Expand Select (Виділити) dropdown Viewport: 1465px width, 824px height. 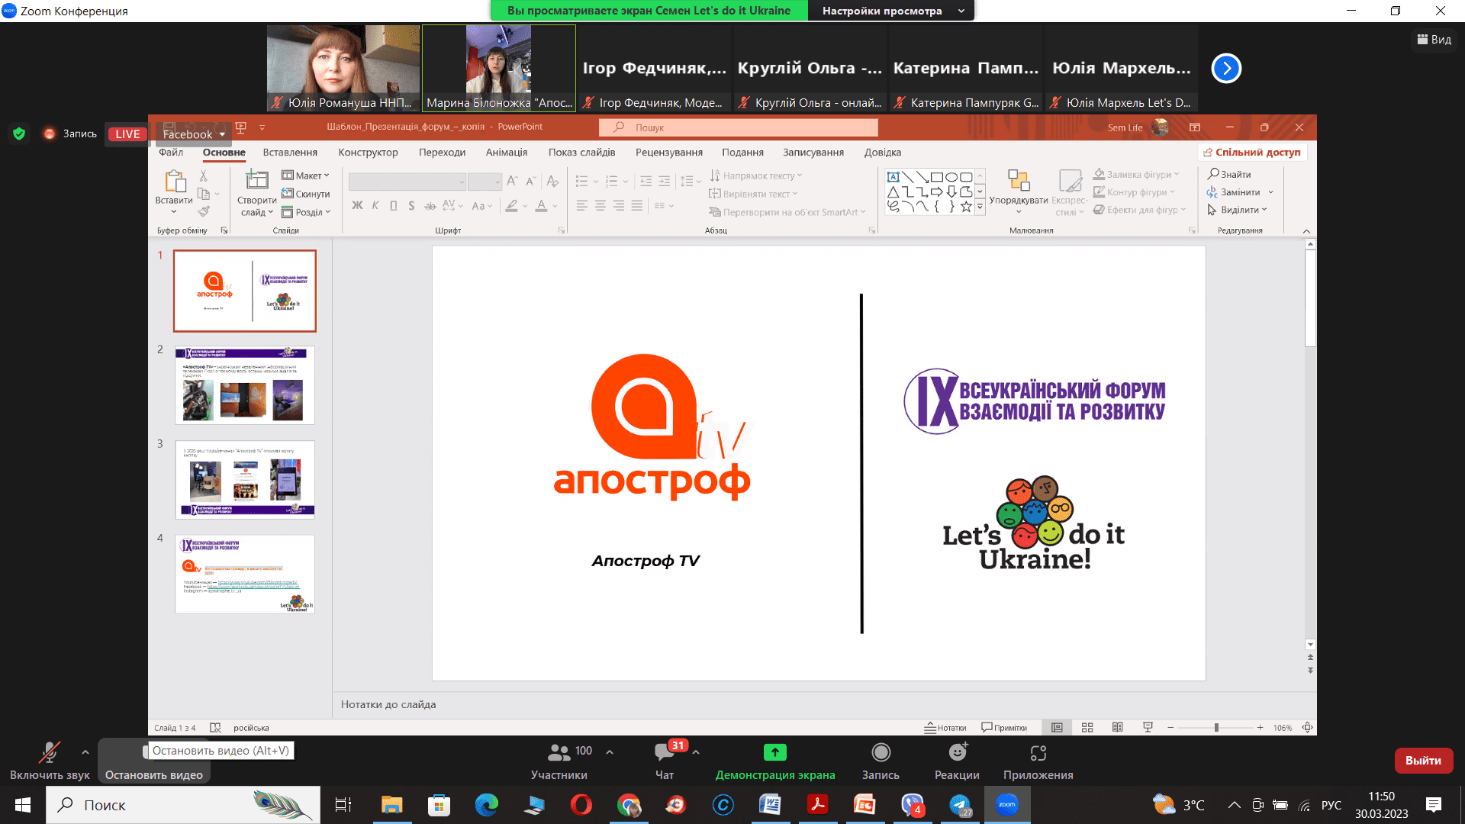point(1237,210)
